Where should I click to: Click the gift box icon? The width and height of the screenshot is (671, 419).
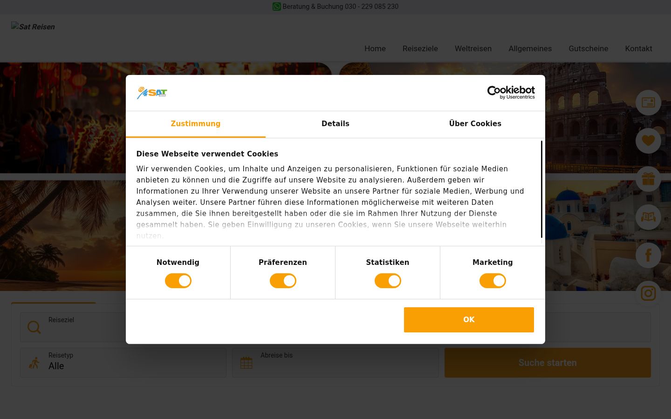[x=648, y=179]
